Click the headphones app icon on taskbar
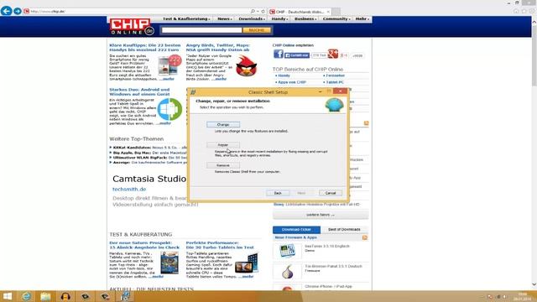The width and height of the screenshot is (537, 302). (x=65, y=296)
